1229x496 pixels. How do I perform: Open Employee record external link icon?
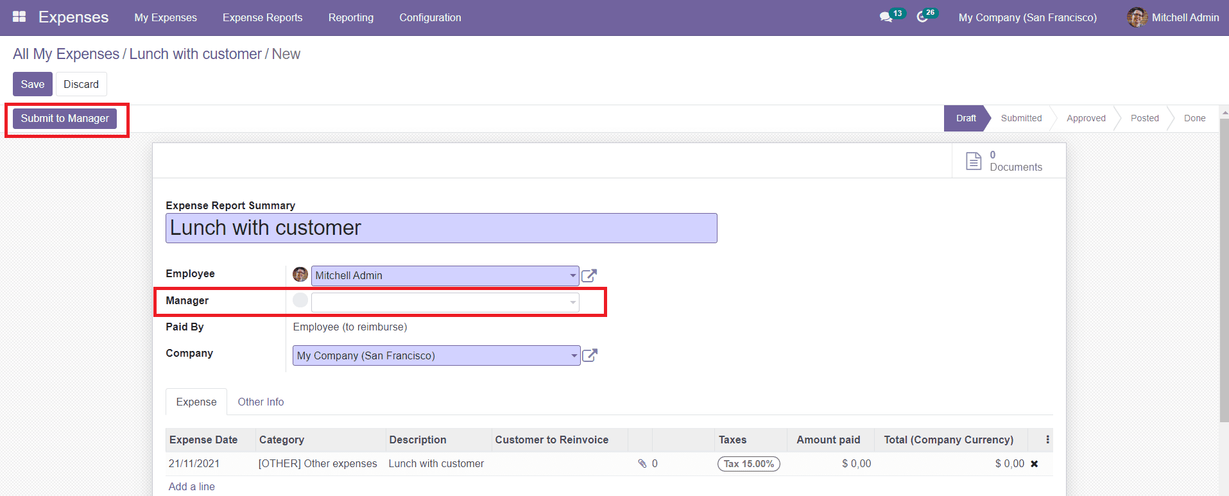point(589,276)
